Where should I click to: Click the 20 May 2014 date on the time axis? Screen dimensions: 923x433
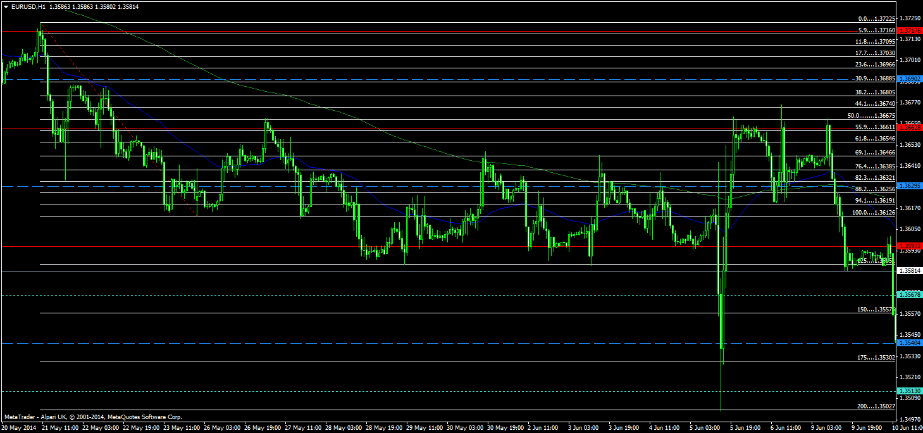point(18,428)
